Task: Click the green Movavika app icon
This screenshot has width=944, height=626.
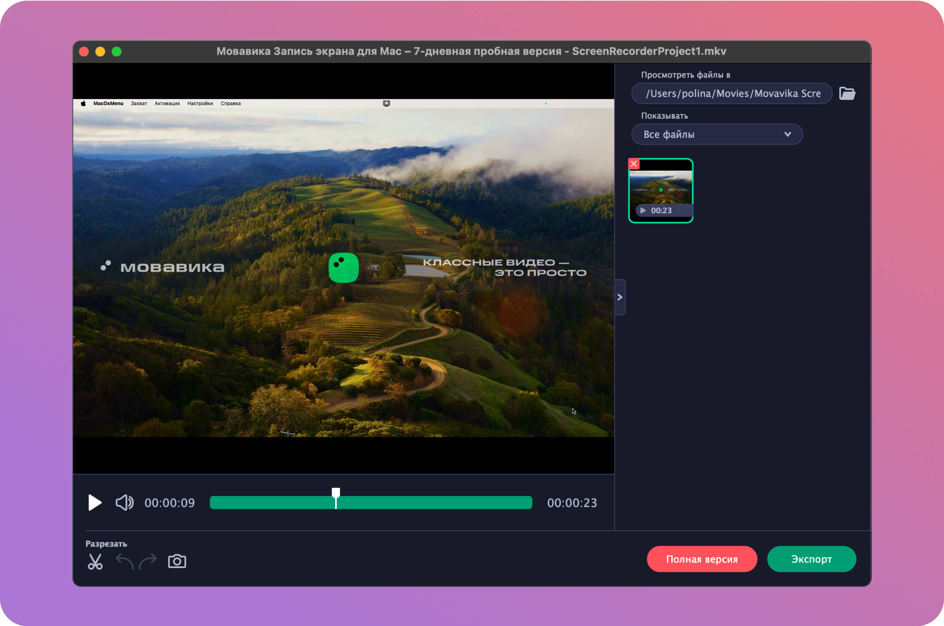Action: tap(344, 268)
